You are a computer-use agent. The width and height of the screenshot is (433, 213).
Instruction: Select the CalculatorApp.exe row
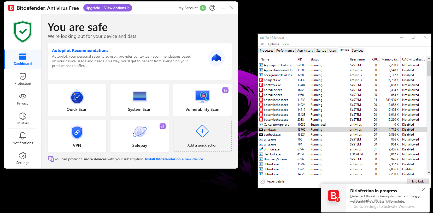tap(343, 125)
